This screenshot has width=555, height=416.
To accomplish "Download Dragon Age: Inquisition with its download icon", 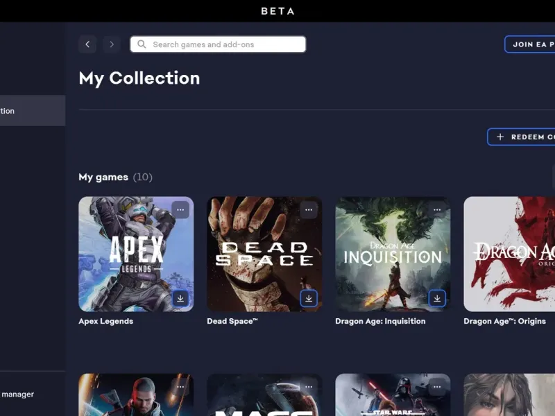I will pos(437,299).
